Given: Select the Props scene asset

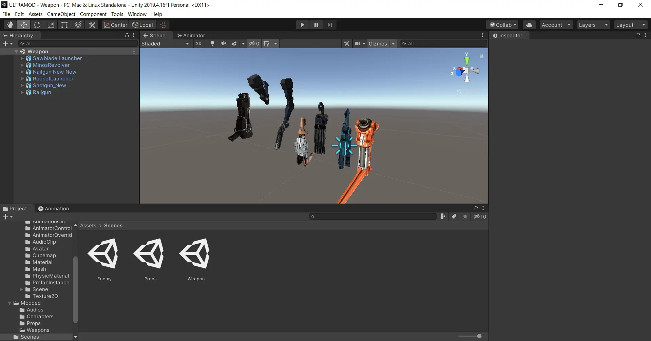Looking at the screenshot, I should point(150,259).
